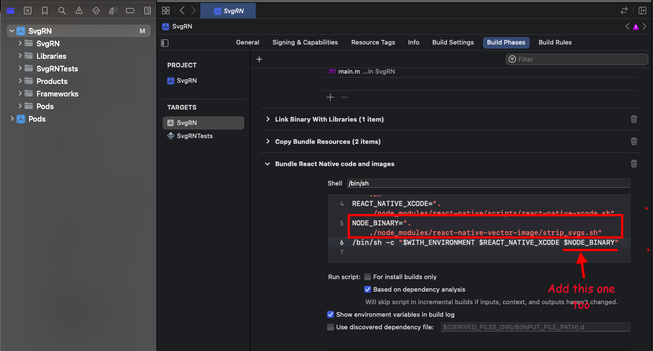
Task: Show the Issue navigator warning icon
Action: (79, 10)
